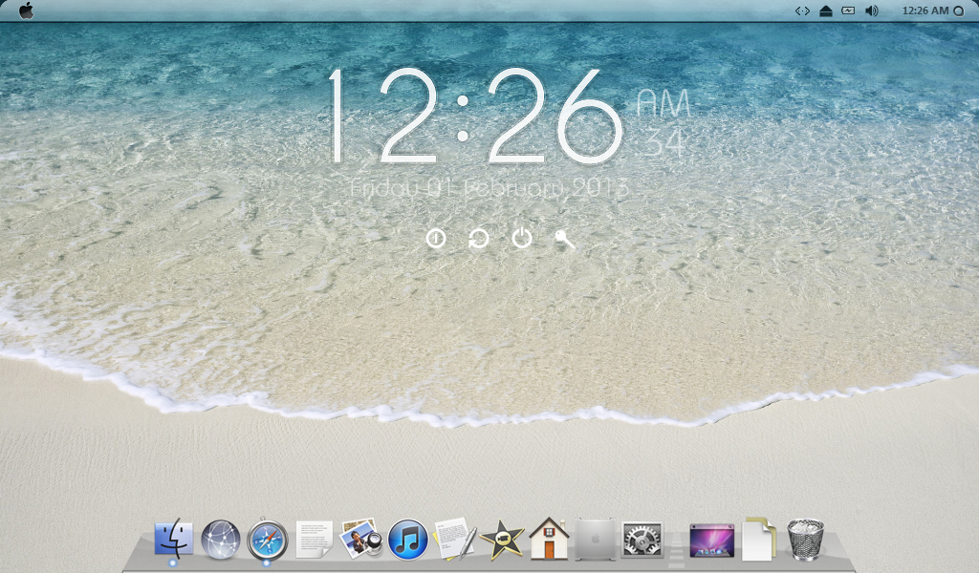Image resolution: width=979 pixels, height=573 pixels.
Task: Open the desktop wallpaper thumbnail in dock
Action: [711, 541]
